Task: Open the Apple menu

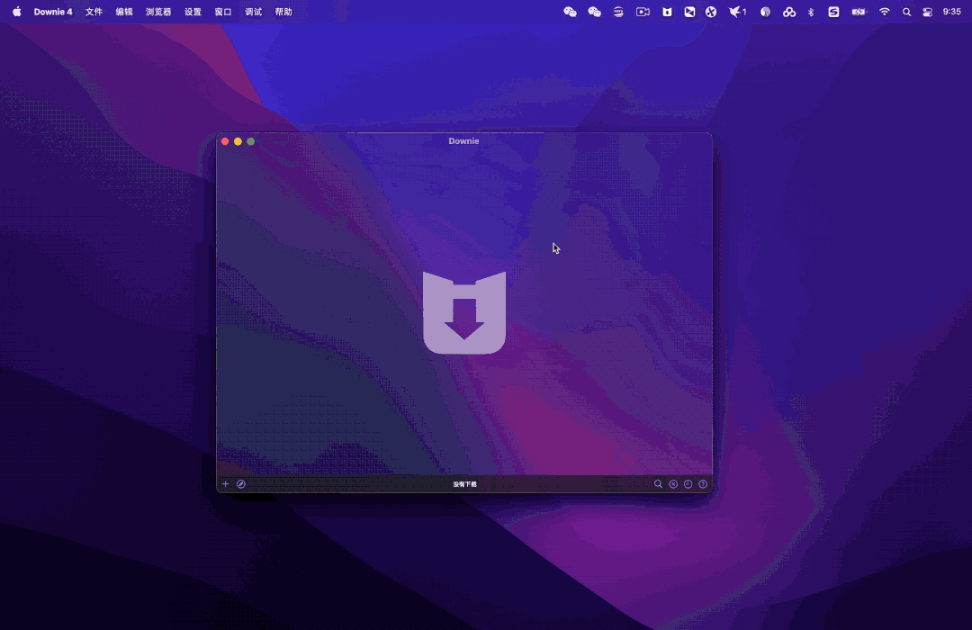Action: pyautogui.click(x=17, y=12)
